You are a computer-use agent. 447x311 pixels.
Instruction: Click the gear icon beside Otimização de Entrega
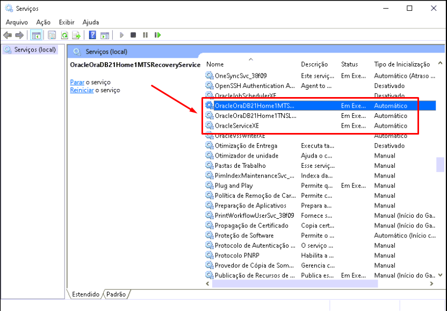point(209,145)
